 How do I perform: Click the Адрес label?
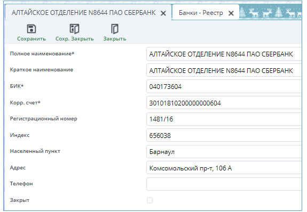(18, 168)
